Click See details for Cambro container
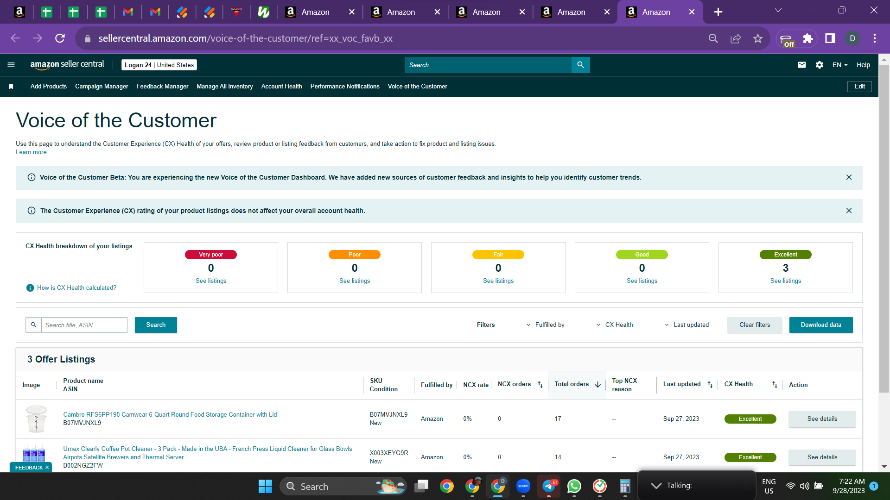 (x=822, y=419)
